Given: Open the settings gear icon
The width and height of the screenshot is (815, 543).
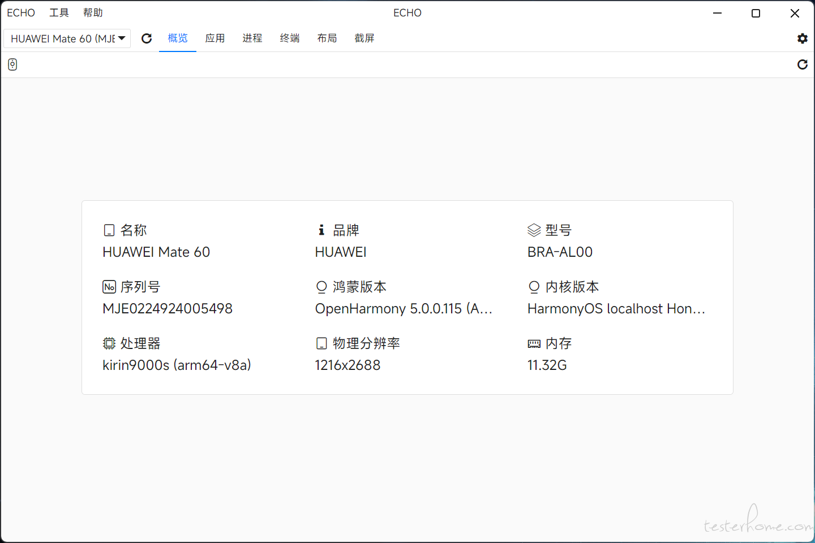Looking at the screenshot, I should pos(802,38).
